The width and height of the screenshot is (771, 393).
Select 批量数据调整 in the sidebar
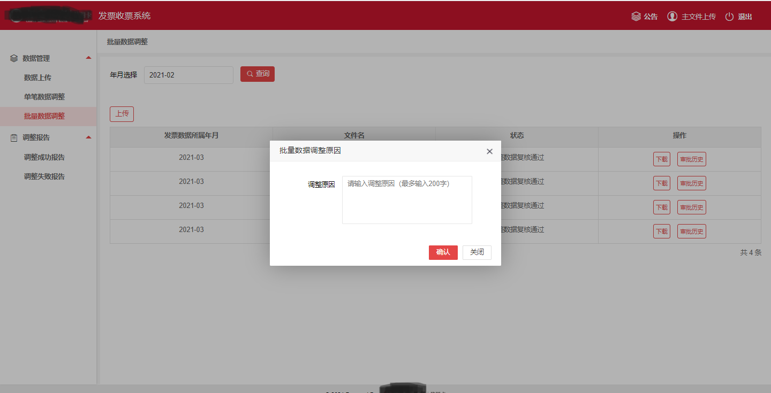pos(48,116)
